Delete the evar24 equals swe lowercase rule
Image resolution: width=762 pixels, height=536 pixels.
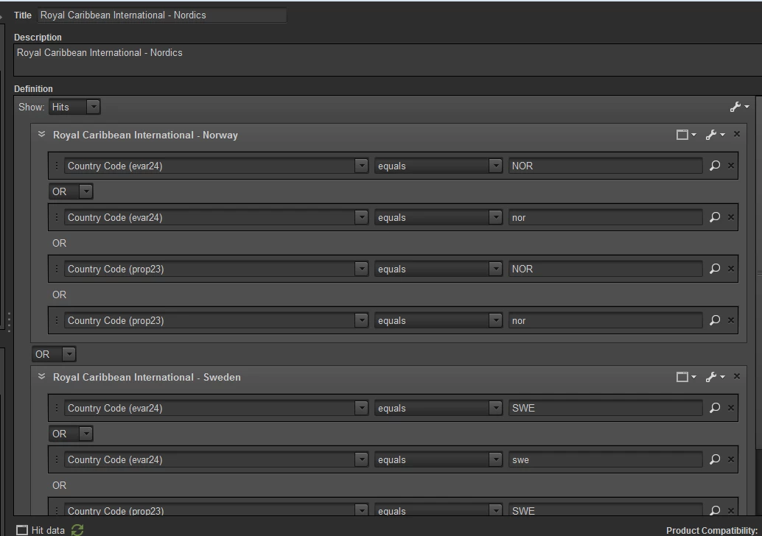pos(731,459)
